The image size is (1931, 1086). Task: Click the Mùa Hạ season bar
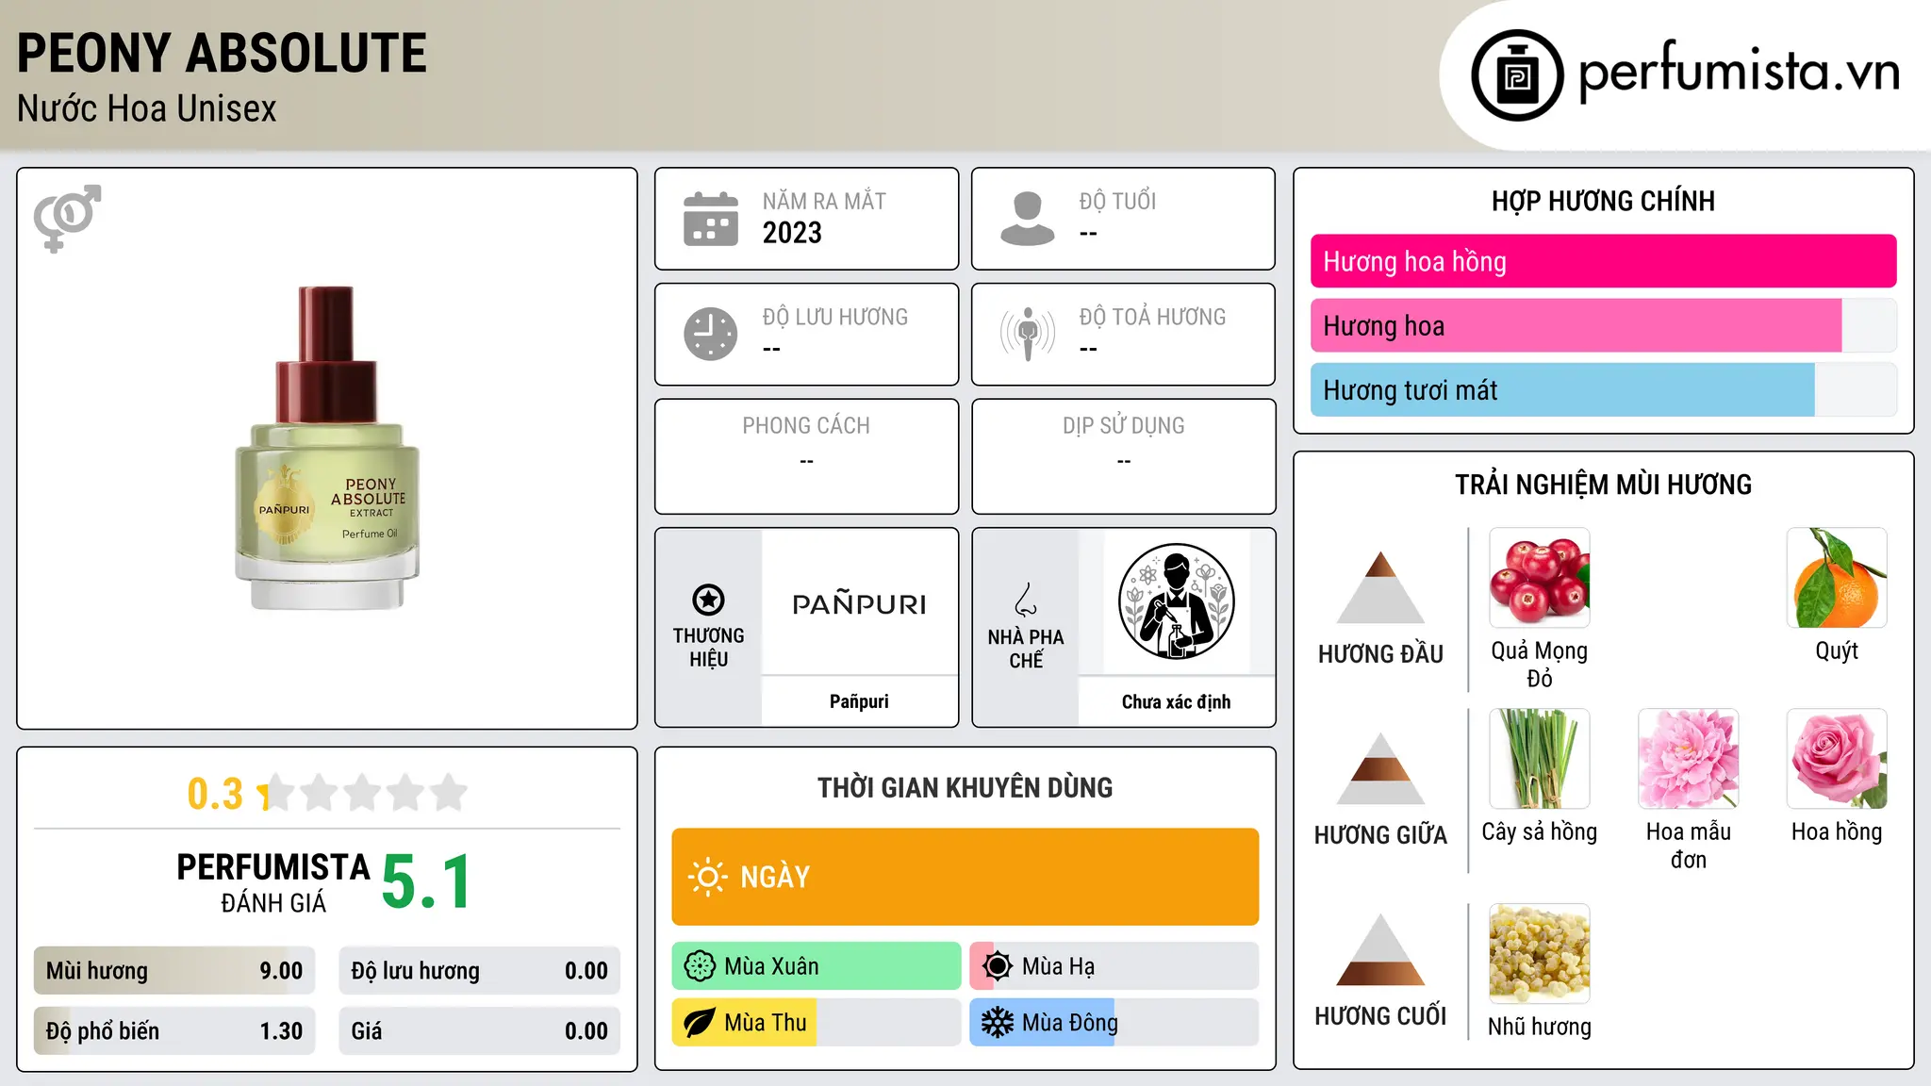click(1114, 966)
